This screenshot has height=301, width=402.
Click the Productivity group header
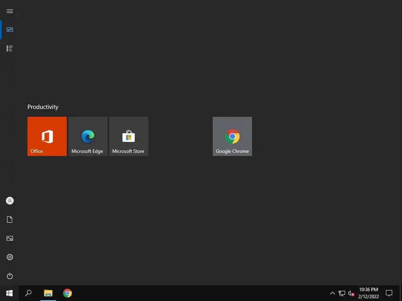coord(43,107)
